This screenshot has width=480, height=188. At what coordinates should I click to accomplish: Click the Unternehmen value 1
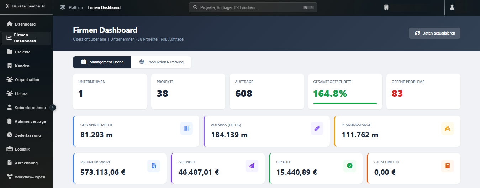pyautogui.click(x=81, y=94)
